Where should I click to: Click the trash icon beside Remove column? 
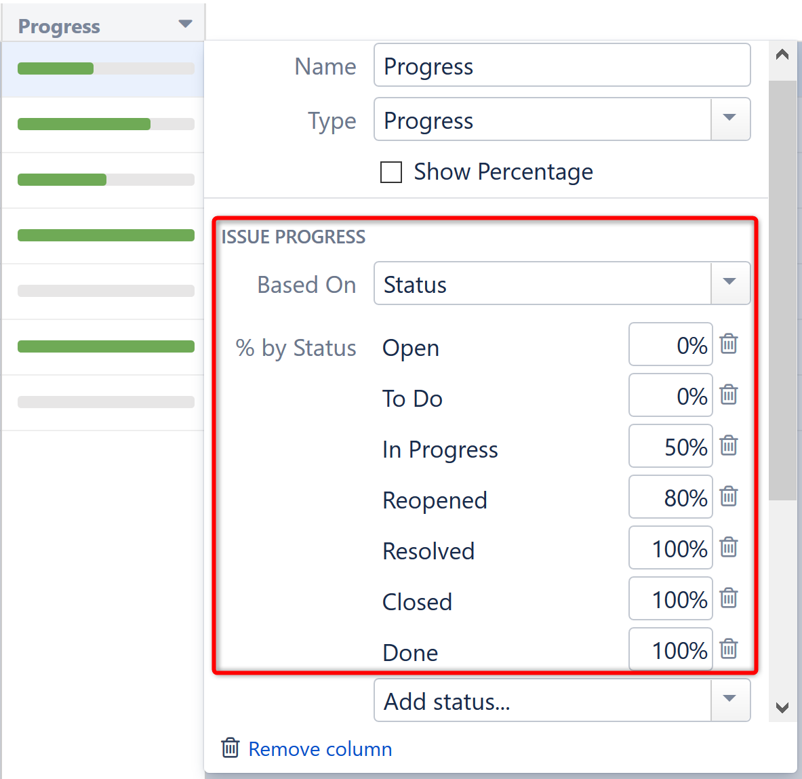click(x=230, y=748)
